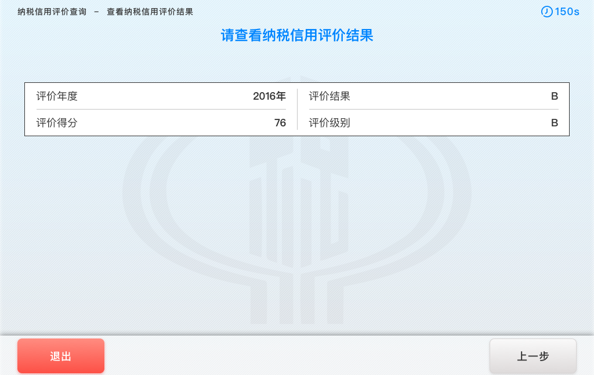This screenshot has height=375, width=594.
Task: Select the grade B evaluation result value
Action: pos(554,96)
